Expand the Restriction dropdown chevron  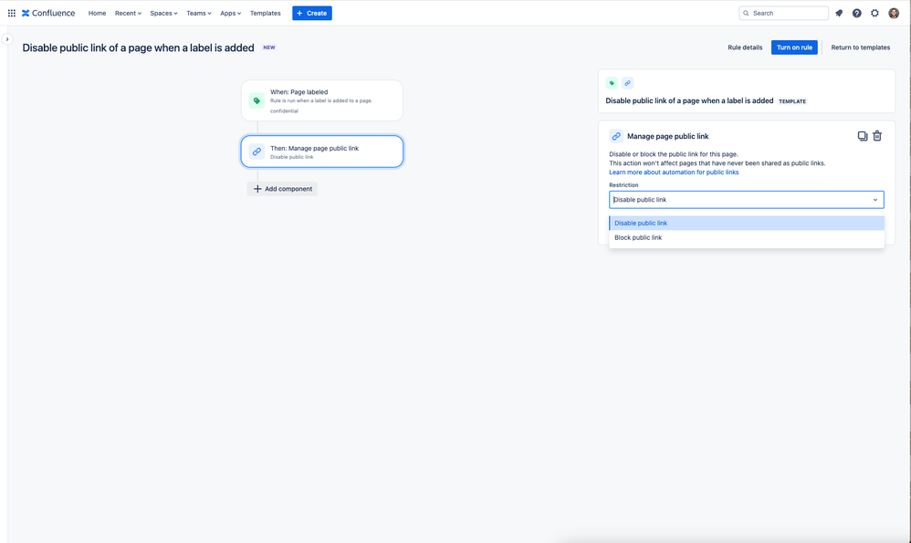[x=875, y=200]
